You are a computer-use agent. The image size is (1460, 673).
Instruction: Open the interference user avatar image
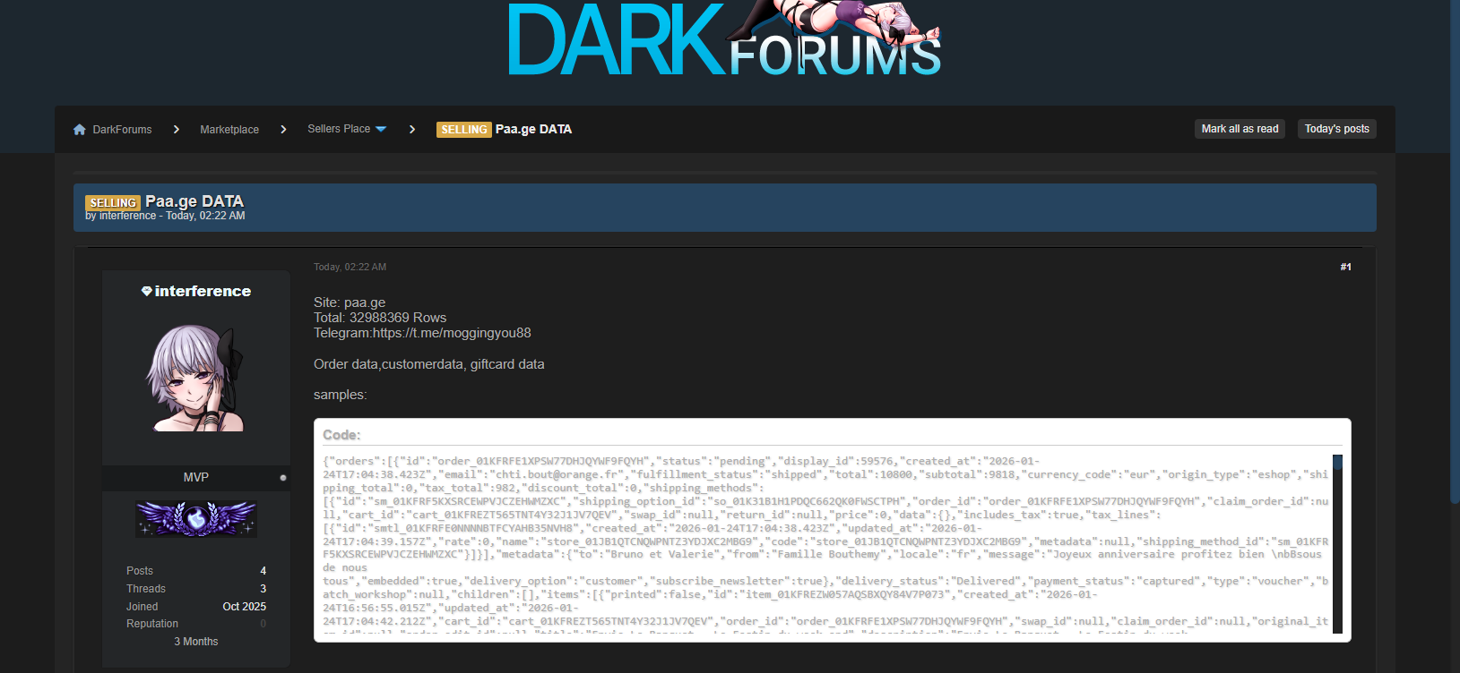coord(196,379)
